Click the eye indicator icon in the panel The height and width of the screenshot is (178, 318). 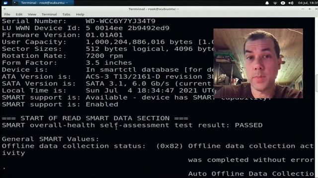(x=283, y=3)
